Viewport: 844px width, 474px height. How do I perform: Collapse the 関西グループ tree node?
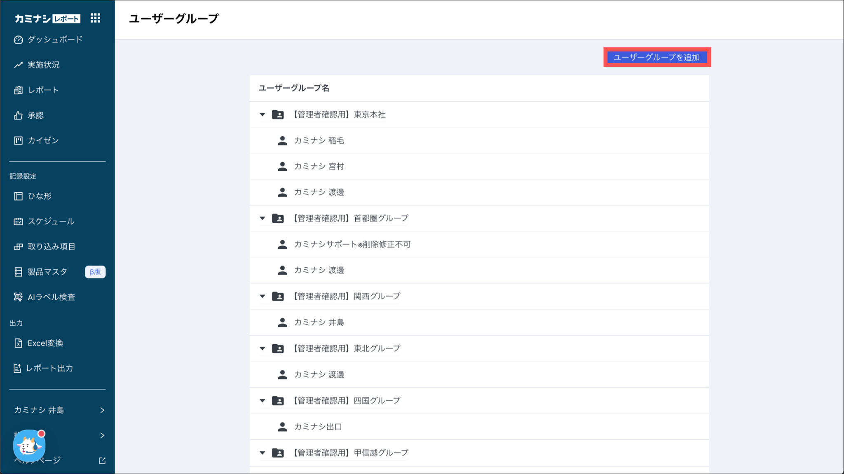262,296
